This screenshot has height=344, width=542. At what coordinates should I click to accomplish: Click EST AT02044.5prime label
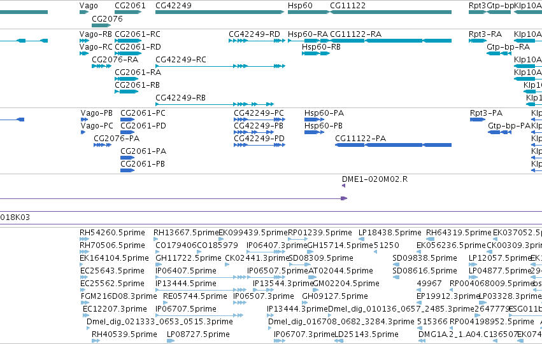pos(341,272)
